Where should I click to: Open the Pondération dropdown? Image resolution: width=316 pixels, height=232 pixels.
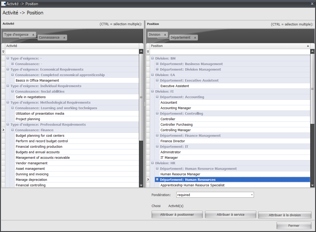(x=252, y=195)
